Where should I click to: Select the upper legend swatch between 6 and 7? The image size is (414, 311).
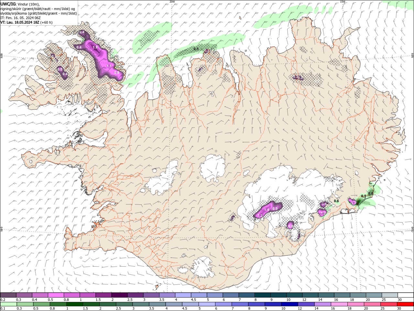tap(230, 295)
